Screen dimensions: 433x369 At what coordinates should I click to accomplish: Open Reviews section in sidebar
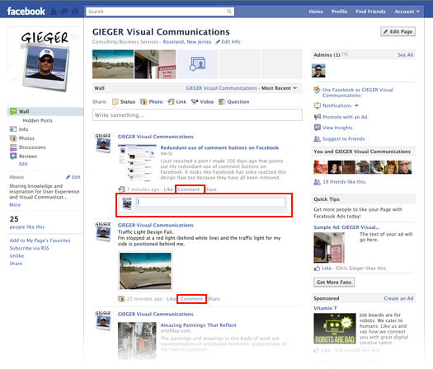(23, 156)
